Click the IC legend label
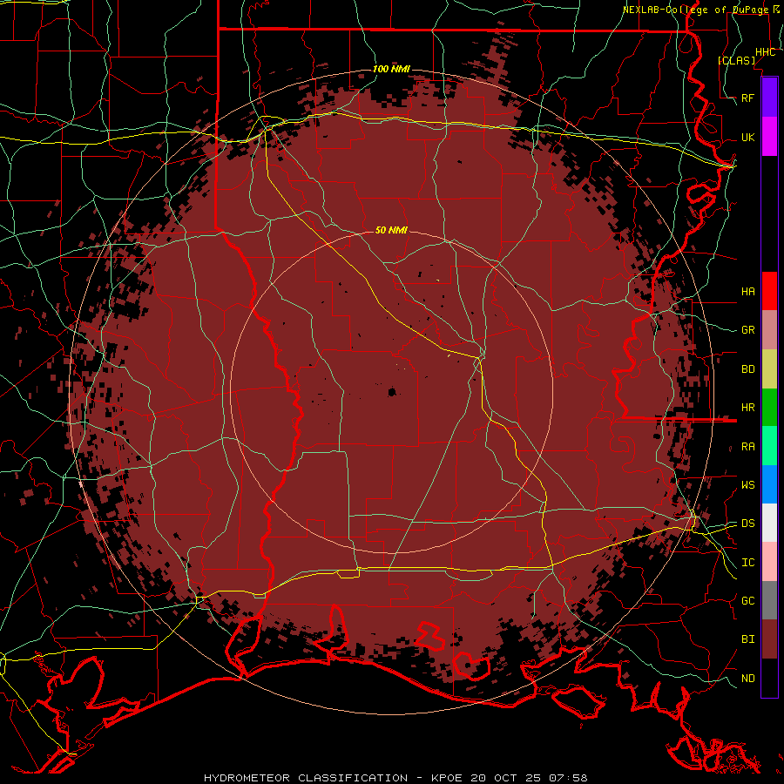 pos(747,563)
